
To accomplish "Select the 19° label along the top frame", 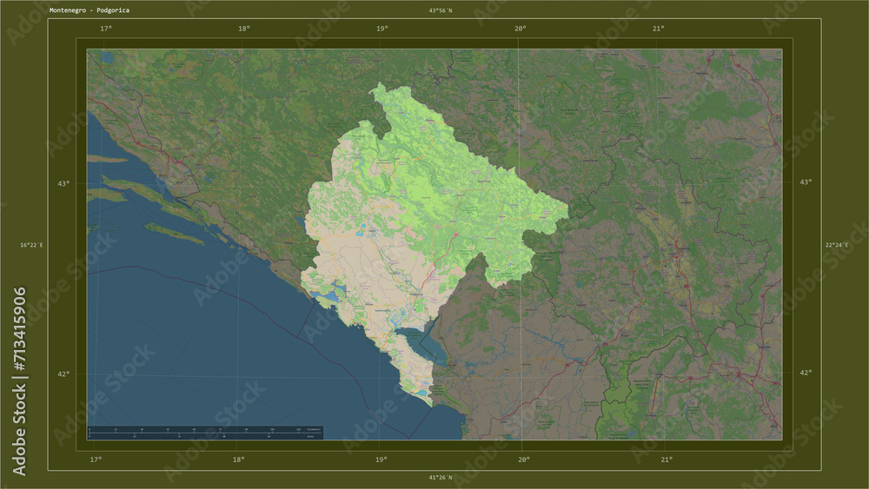I will pos(381,29).
